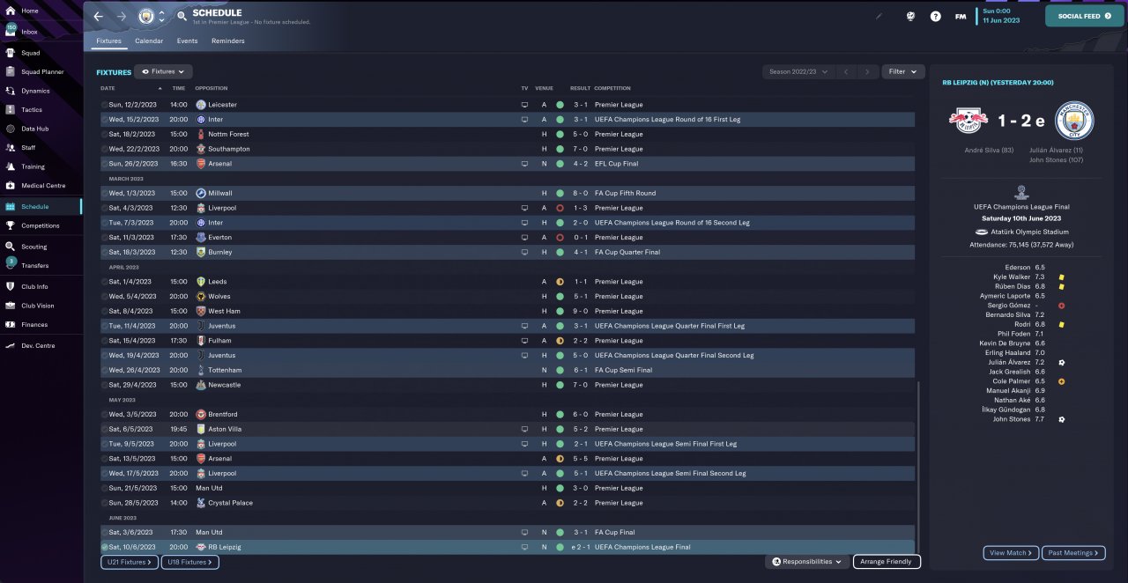Screen dimensions: 1128x583
Task: Click RB Leipzig crest in match panel
Action: [x=967, y=120]
